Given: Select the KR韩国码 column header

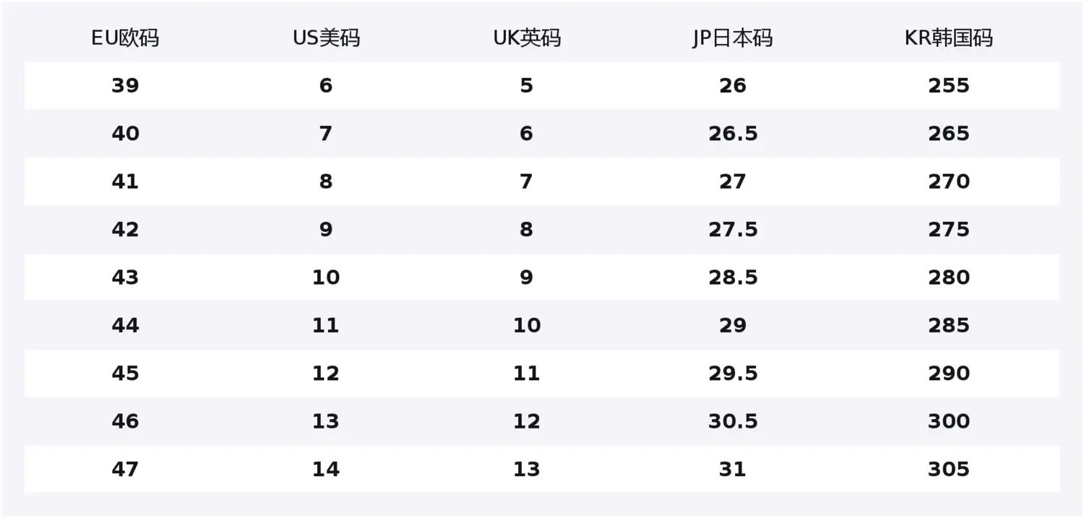Looking at the screenshot, I should pyautogui.click(x=949, y=38).
